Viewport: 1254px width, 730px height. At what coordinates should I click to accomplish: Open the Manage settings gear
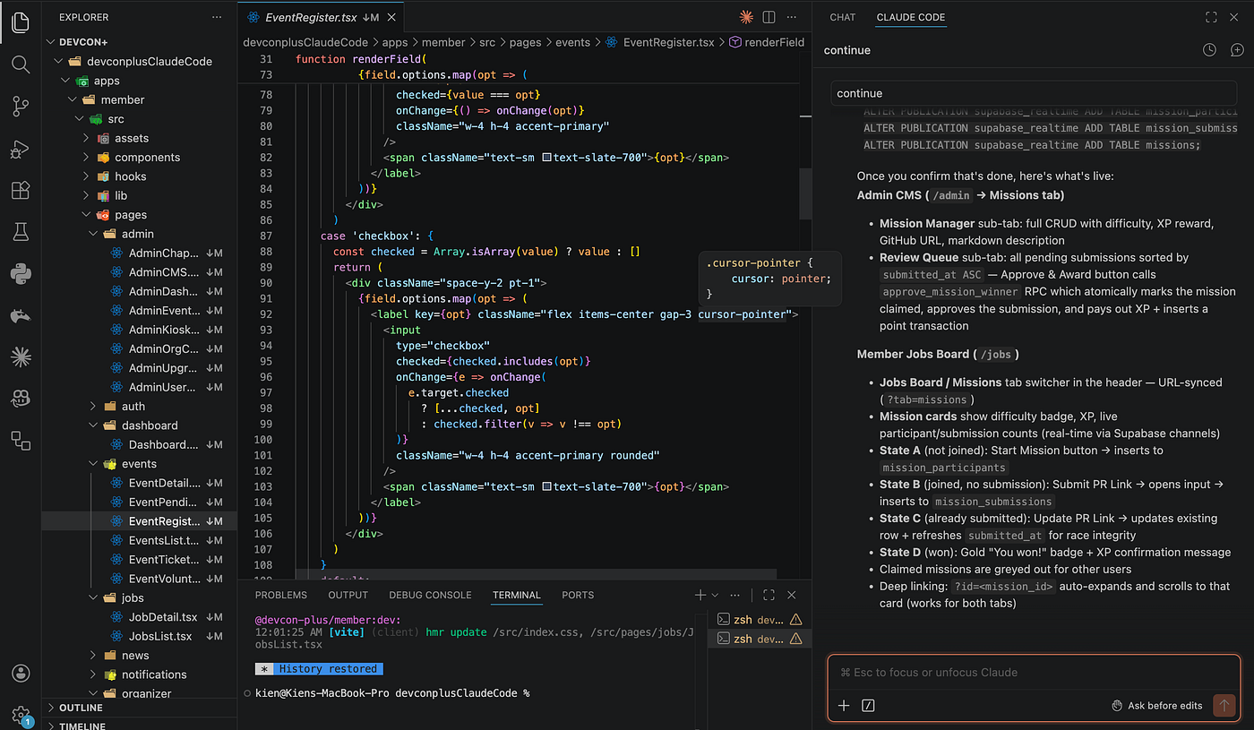[21, 714]
